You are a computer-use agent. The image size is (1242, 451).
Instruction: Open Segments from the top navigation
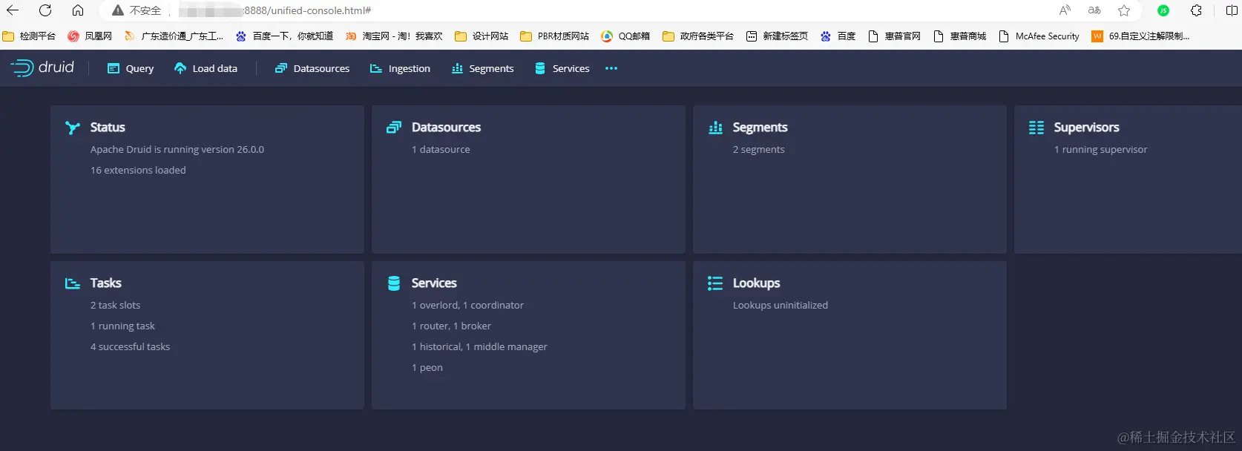482,68
